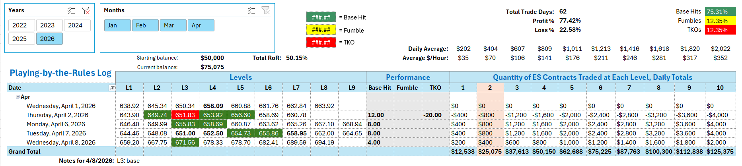Click the red TKO legend swatch

coord(321,42)
